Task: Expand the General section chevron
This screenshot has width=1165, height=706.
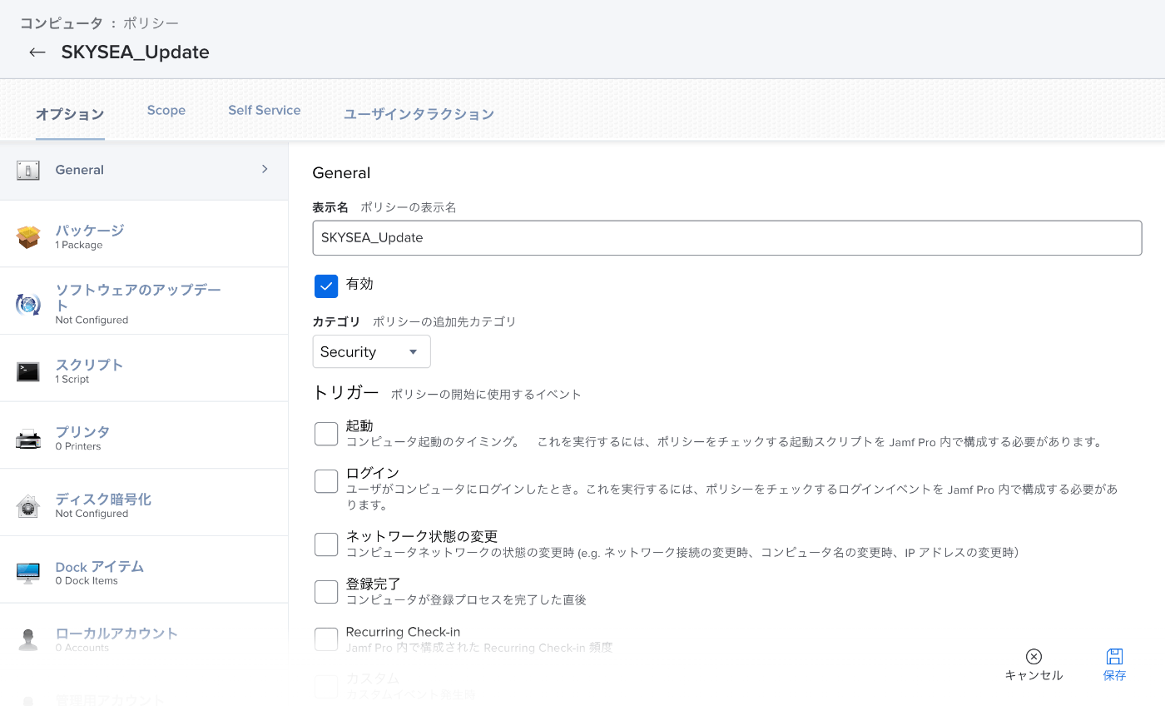Action: coord(265,169)
